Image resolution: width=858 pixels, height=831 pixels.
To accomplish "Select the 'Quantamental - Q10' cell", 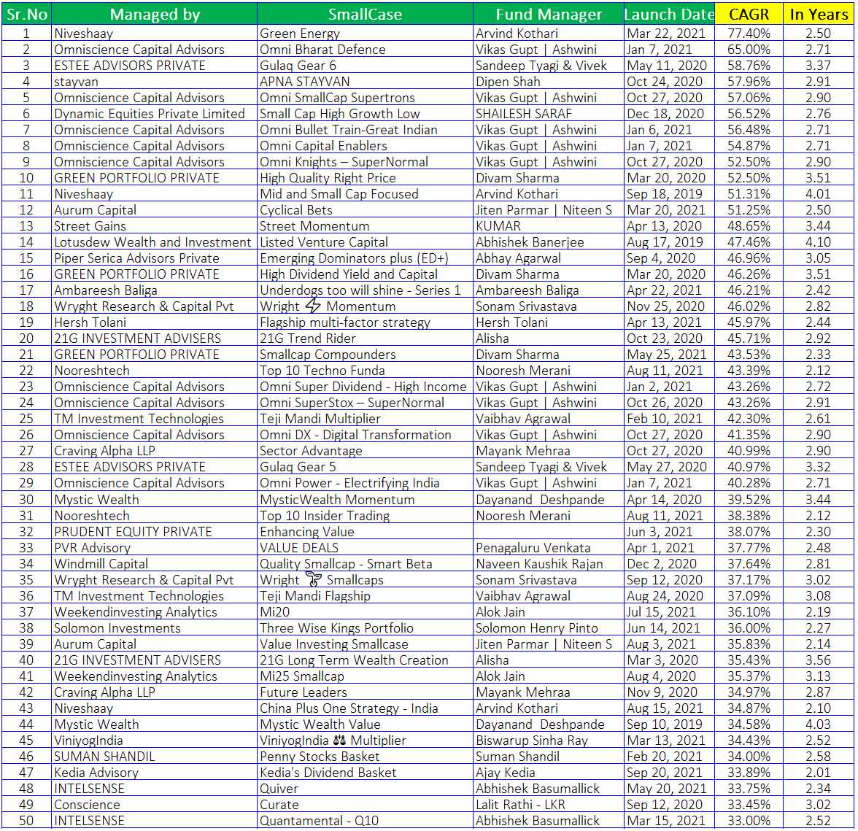I will (x=365, y=821).
